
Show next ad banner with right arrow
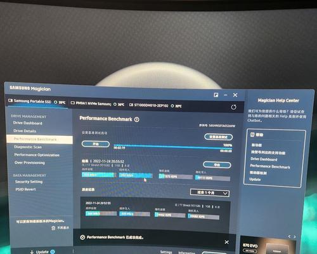click(295, 237)
